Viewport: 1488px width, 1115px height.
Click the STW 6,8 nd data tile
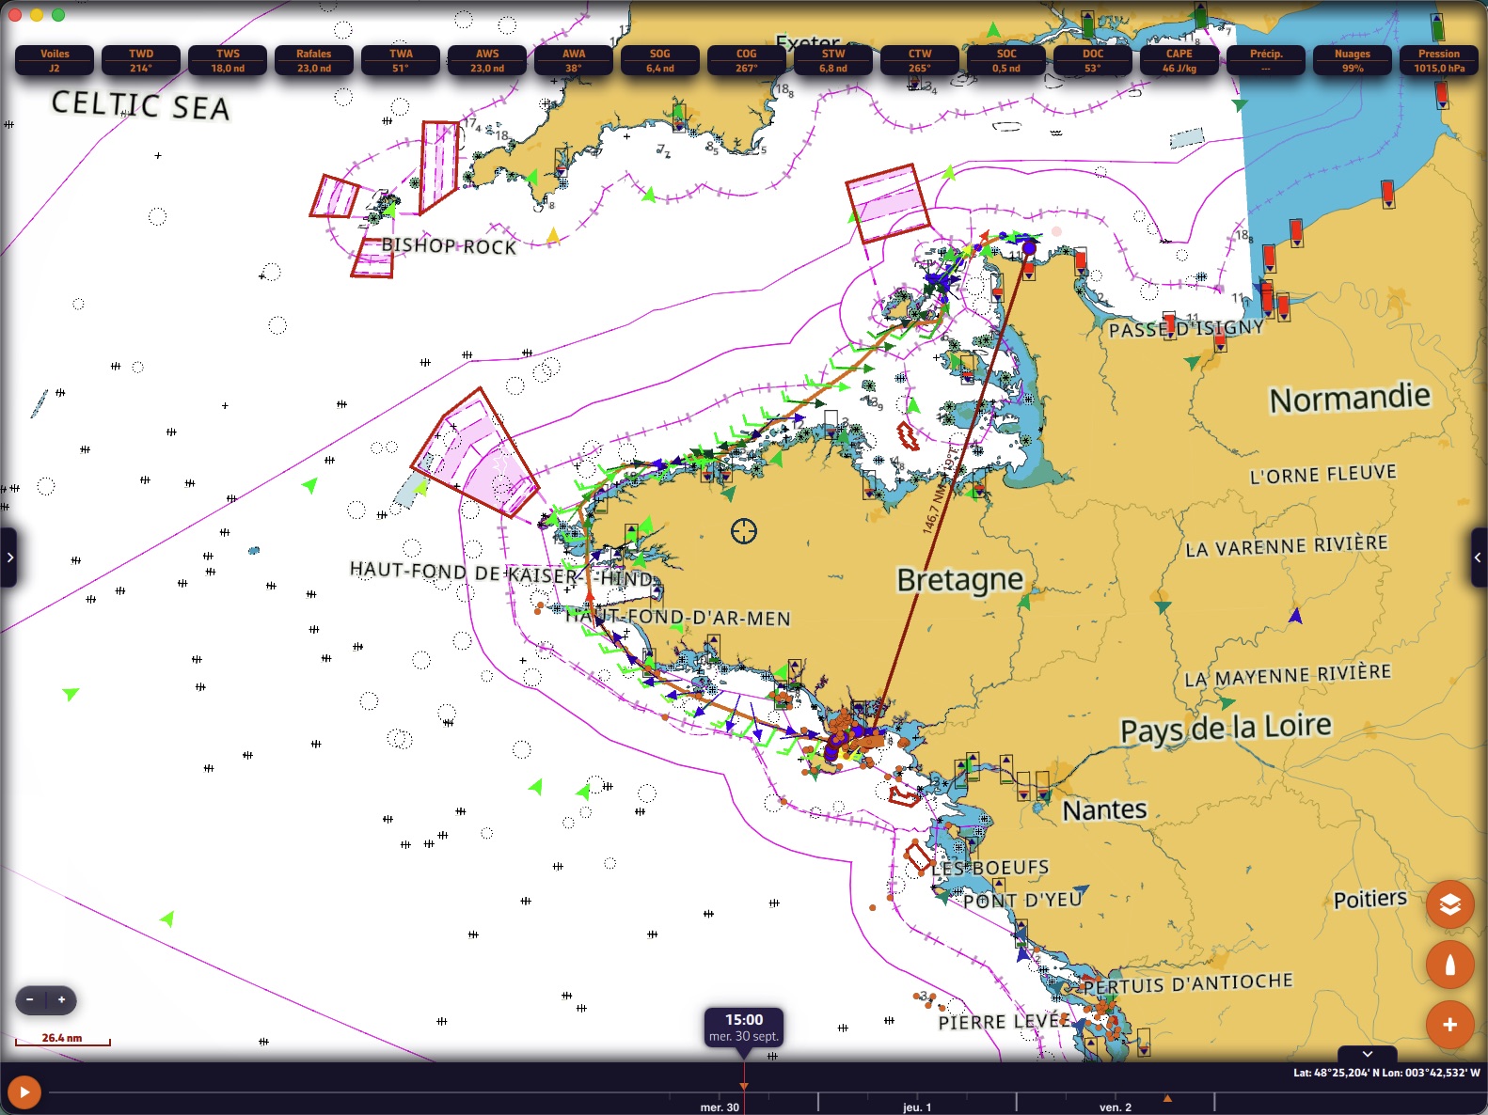pyautogui.click(x=833, y=60)
